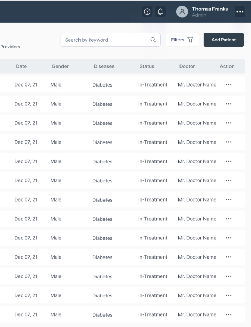The height and width of the screenshot is (327, 251).
Task: Open Thomas Franks profile name
Action: point(210,9)
